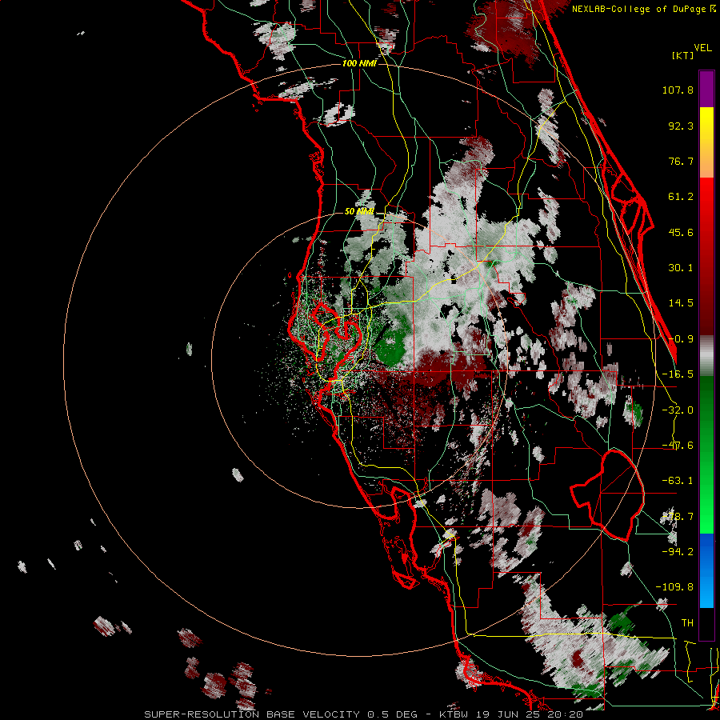The height and width of the screenshot is (720, 720).
Task: Select the -63.1 legend value
Action: click(x=678, y=481)
